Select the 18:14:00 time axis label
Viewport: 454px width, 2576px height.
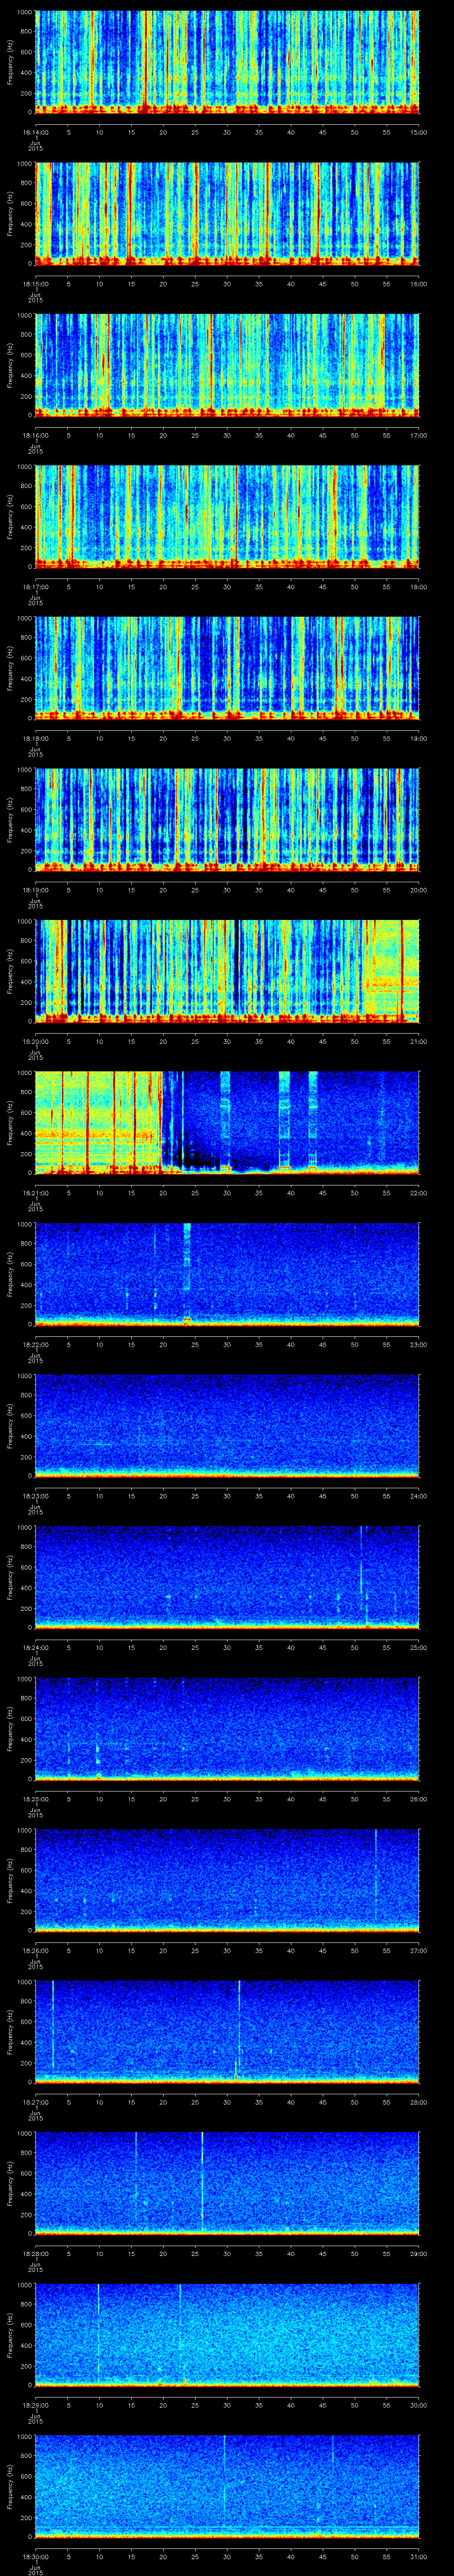[35, 132]
